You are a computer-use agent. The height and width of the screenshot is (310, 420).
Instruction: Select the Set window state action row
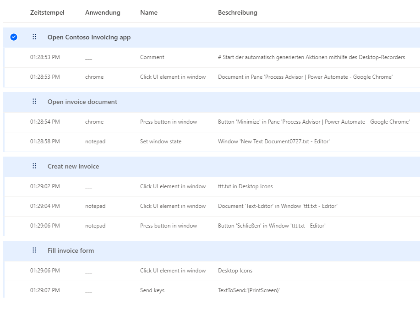pos(211,141)
